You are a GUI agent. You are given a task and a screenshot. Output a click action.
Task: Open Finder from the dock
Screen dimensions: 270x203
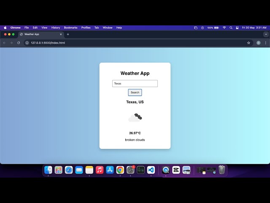(x=48, y=170)
